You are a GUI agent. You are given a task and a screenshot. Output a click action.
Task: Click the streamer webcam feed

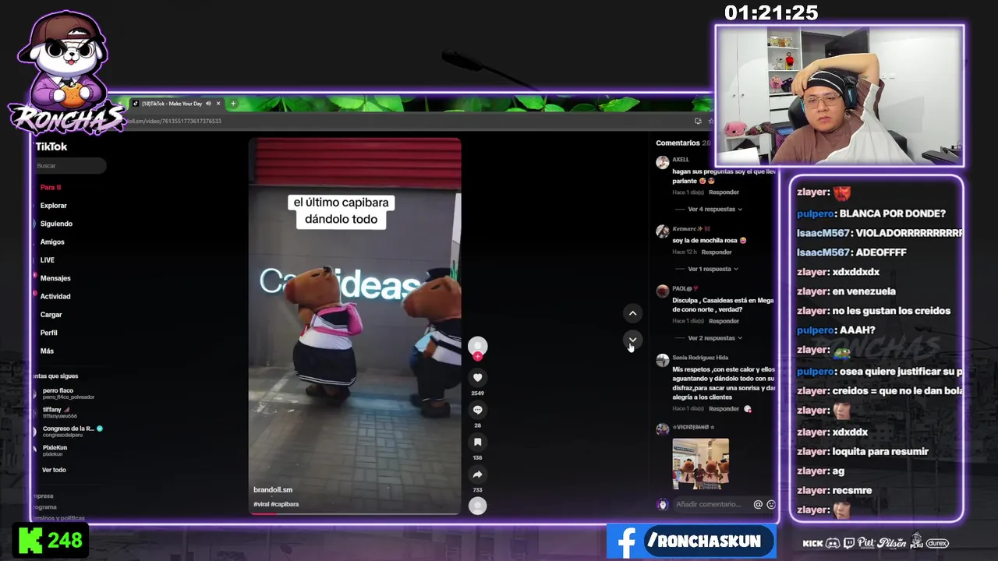pyautogui.click(x=840, y=96)
